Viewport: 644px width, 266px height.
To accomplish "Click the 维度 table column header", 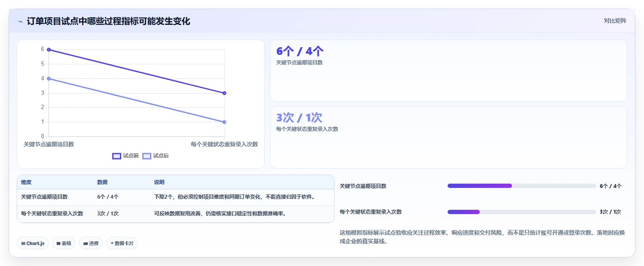I will [26, 182].
